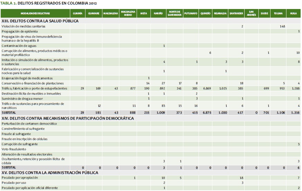Click the Quindío cell showing 6.869

(206, 88)
